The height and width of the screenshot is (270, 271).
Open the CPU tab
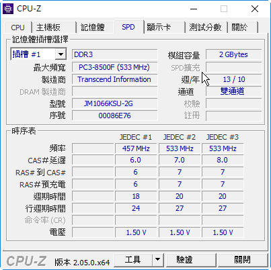(x=17, y=28)
